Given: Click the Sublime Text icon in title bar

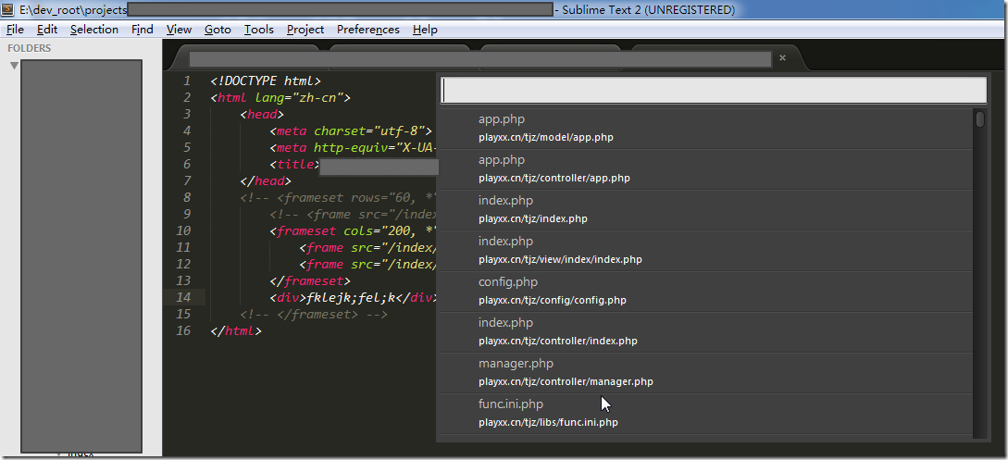Looking at the screenshot, I should [8, 9].
